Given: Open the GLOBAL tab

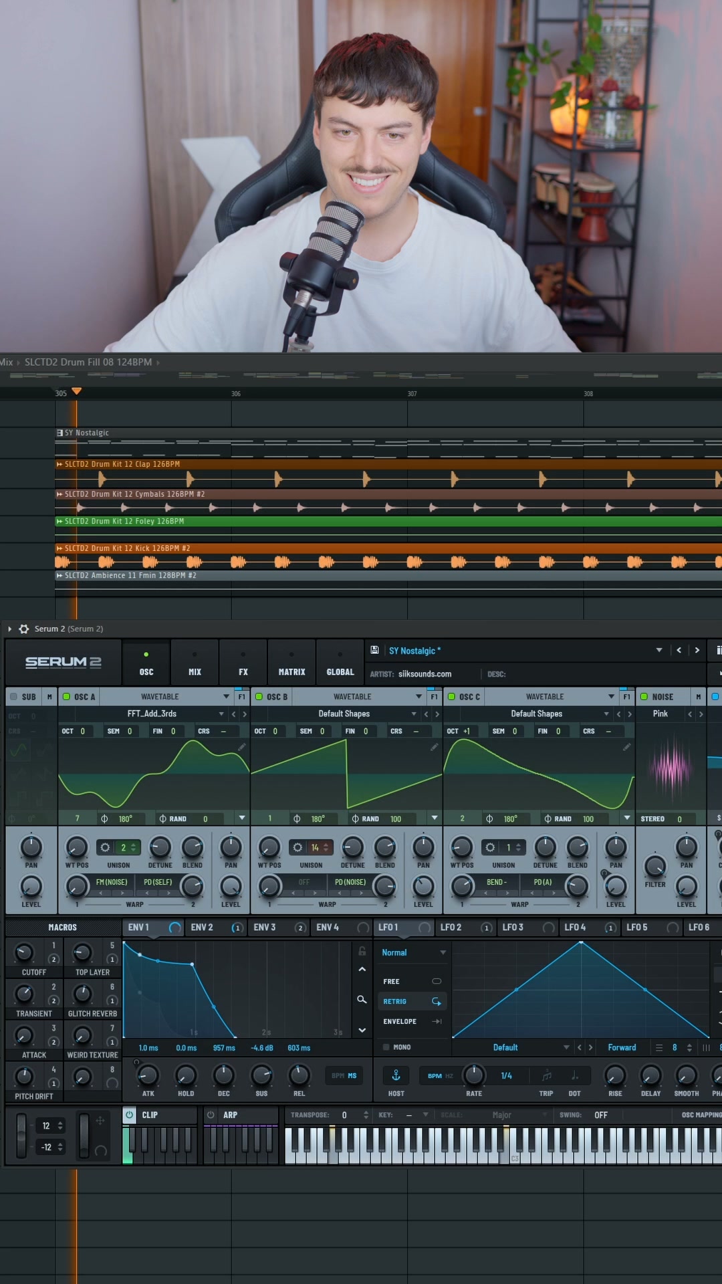Looking at the screenshot, I should [x=340, y=663].
